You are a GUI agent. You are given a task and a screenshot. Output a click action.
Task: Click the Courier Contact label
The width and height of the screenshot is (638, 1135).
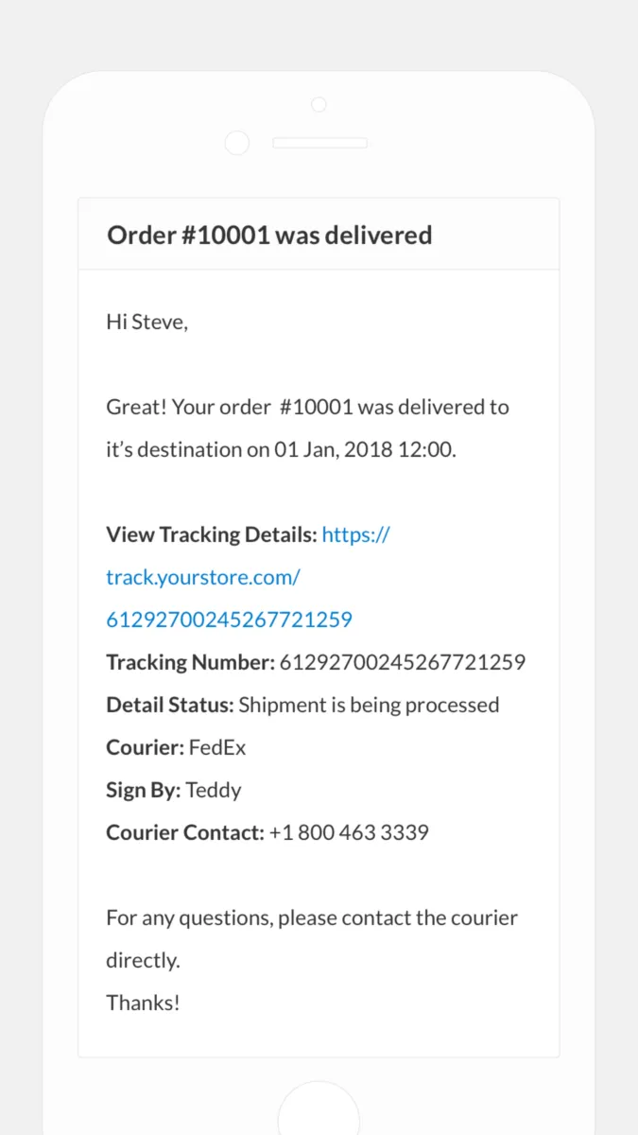184,832
